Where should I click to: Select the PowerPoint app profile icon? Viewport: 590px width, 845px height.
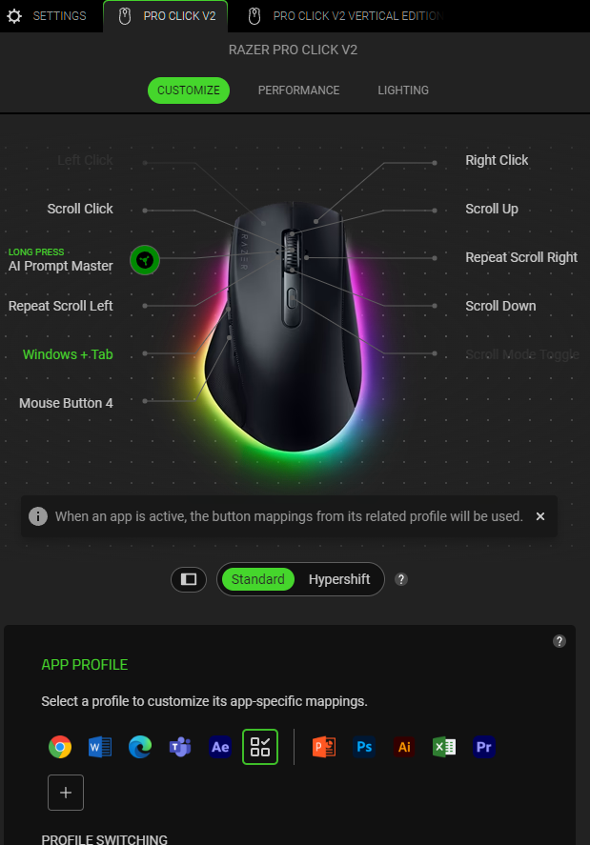click(x=324, y=747)
